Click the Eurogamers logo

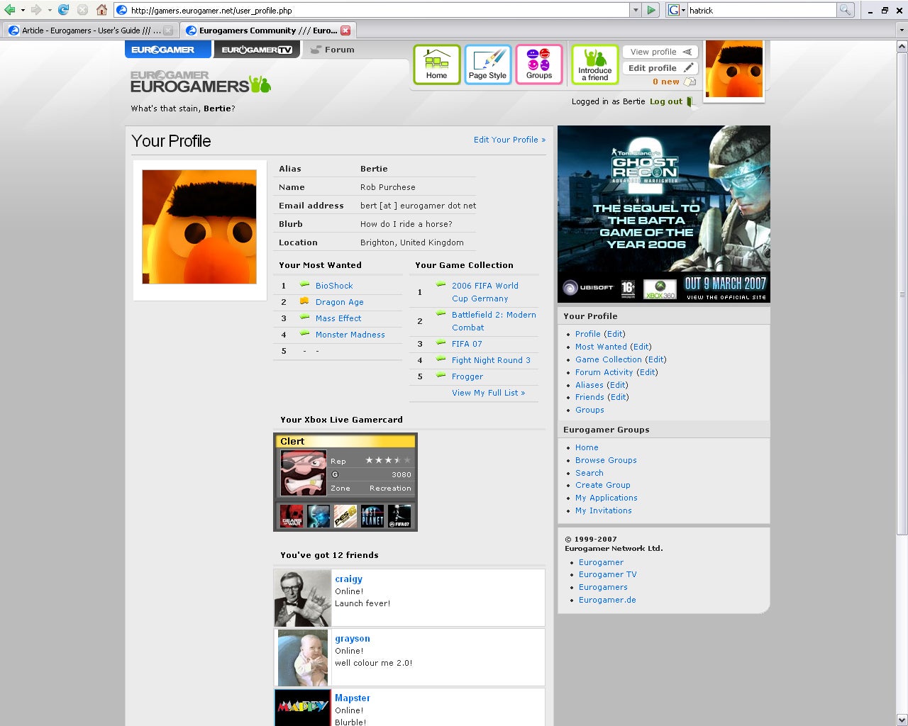coord(201,82)
